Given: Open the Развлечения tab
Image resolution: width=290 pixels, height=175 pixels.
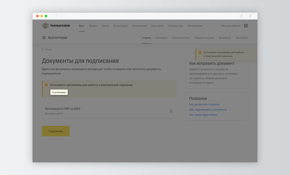Looking at the screenshot, I should [195, 26].
